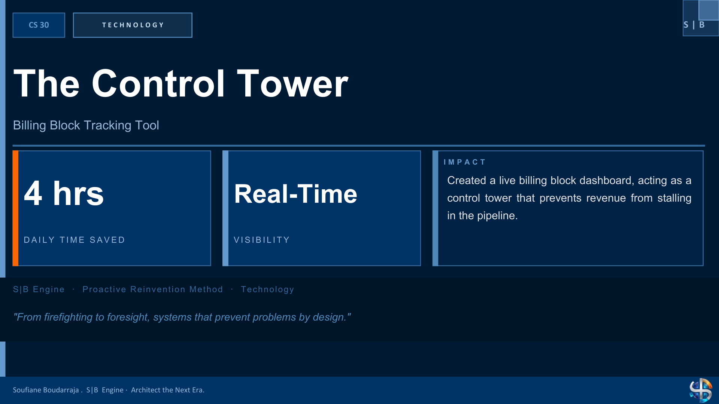The width and height of the screenshot is (719, 404).
Task: Select the TECHNOLOGY tag box
Action: (x=133, y=25)
